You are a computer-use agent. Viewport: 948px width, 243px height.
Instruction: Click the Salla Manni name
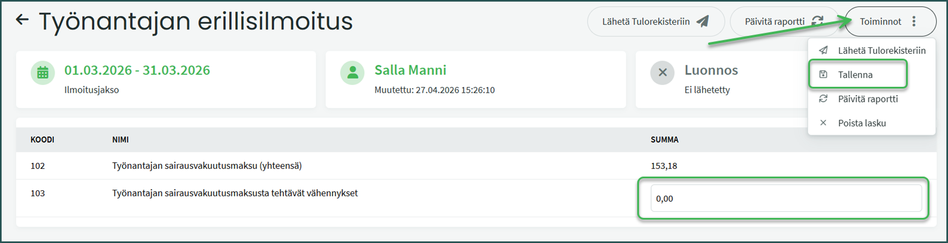[410, 70]
